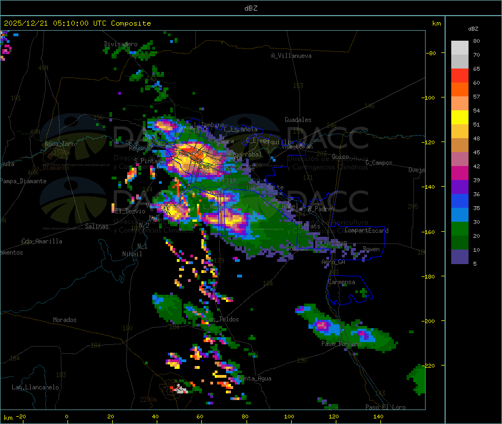This screenshot has height=424, width=502.
Task: Select the blue 35 dBZ legend swatch
Action: tap(460, 201)
